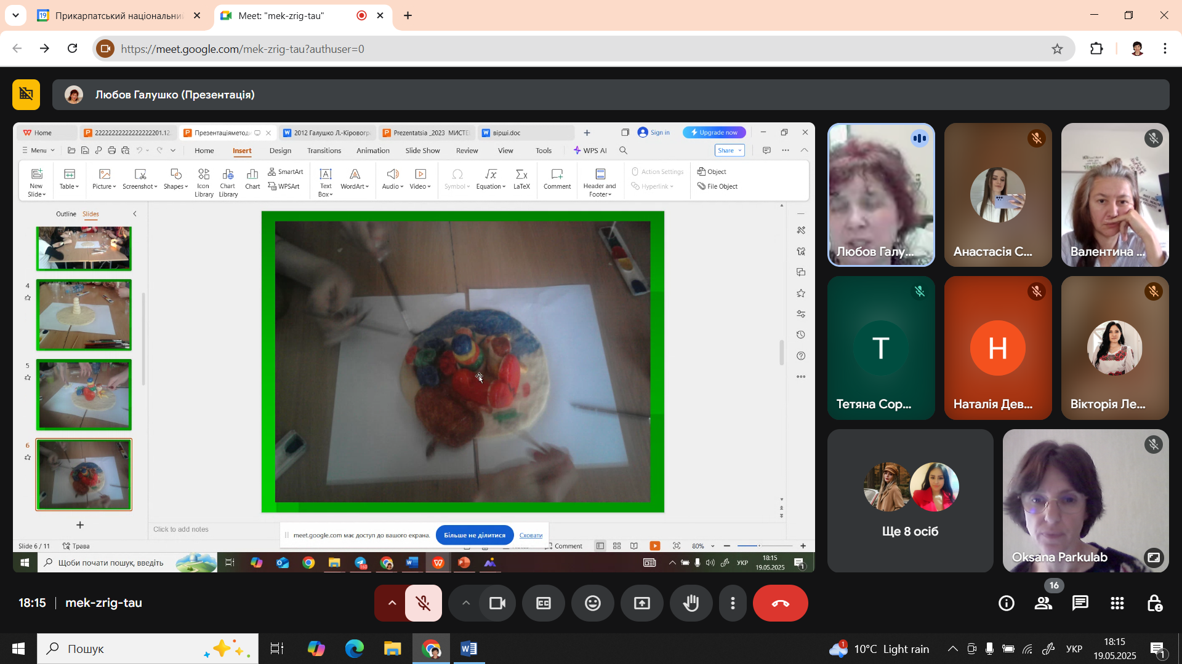
Task: Click 'Більше не ділитися' button
Action: (x=475, y=536)
